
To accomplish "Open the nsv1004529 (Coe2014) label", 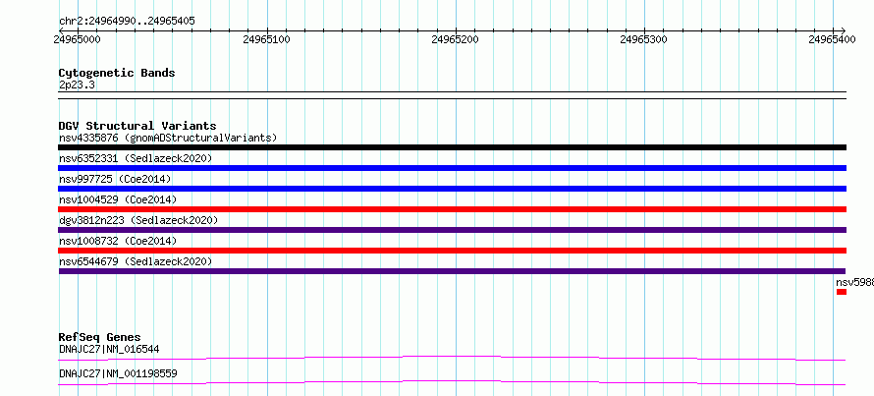I will 118,199.
